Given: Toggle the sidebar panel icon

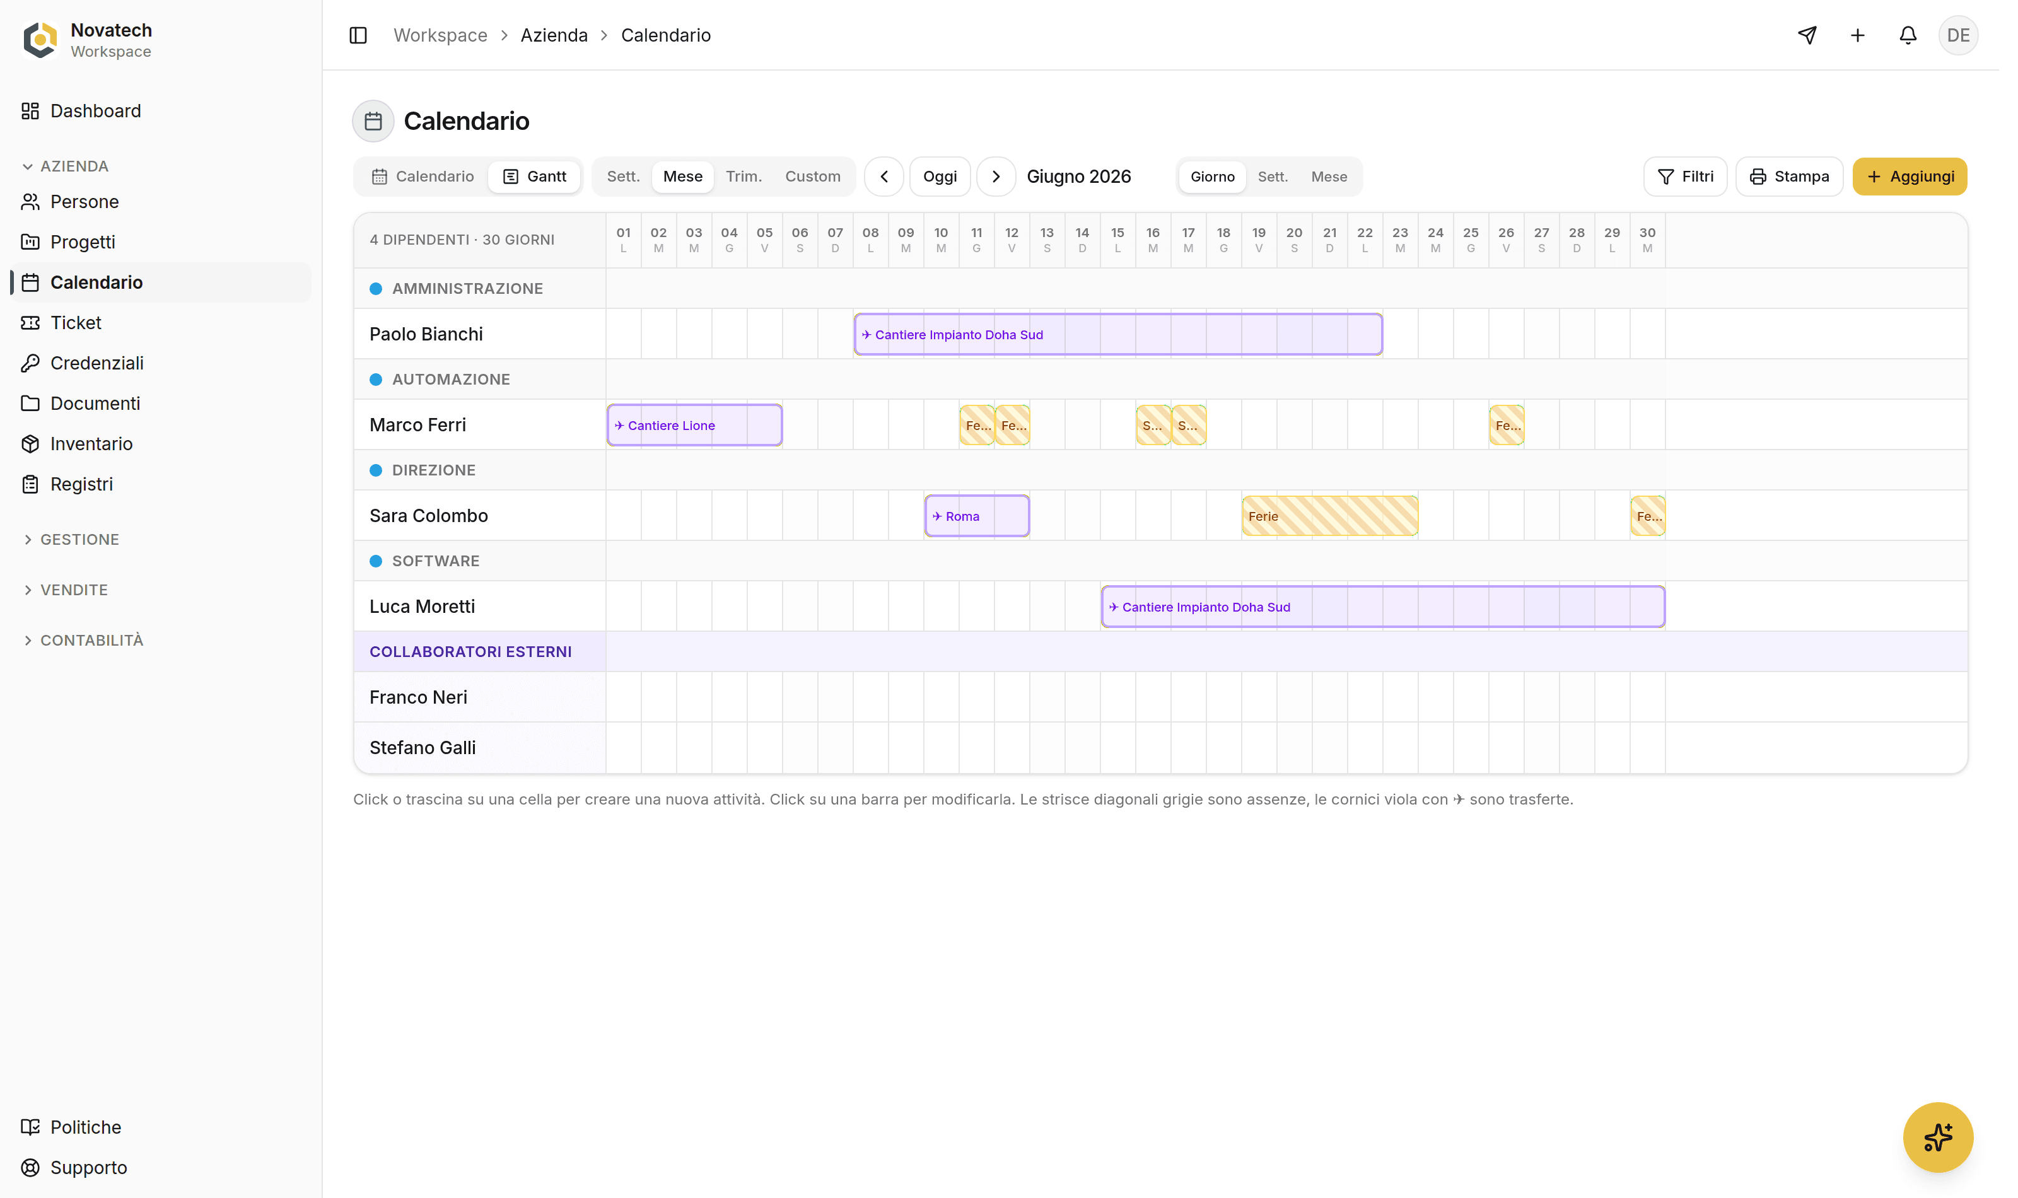Looking at the screenshot, I should [x=358, y=35].
